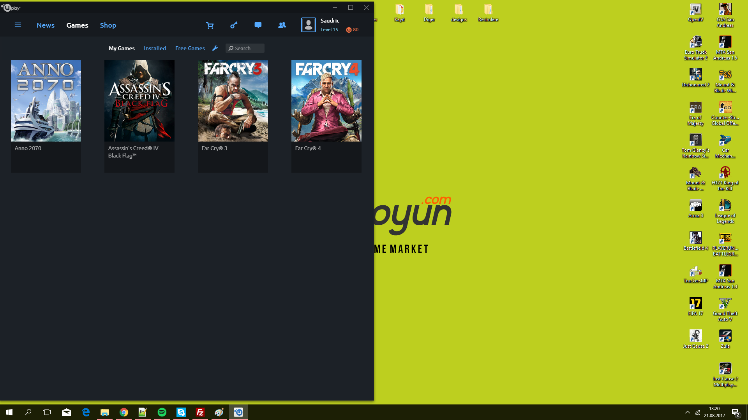Open the Anno 2070 game tile

tap(46, 116)
